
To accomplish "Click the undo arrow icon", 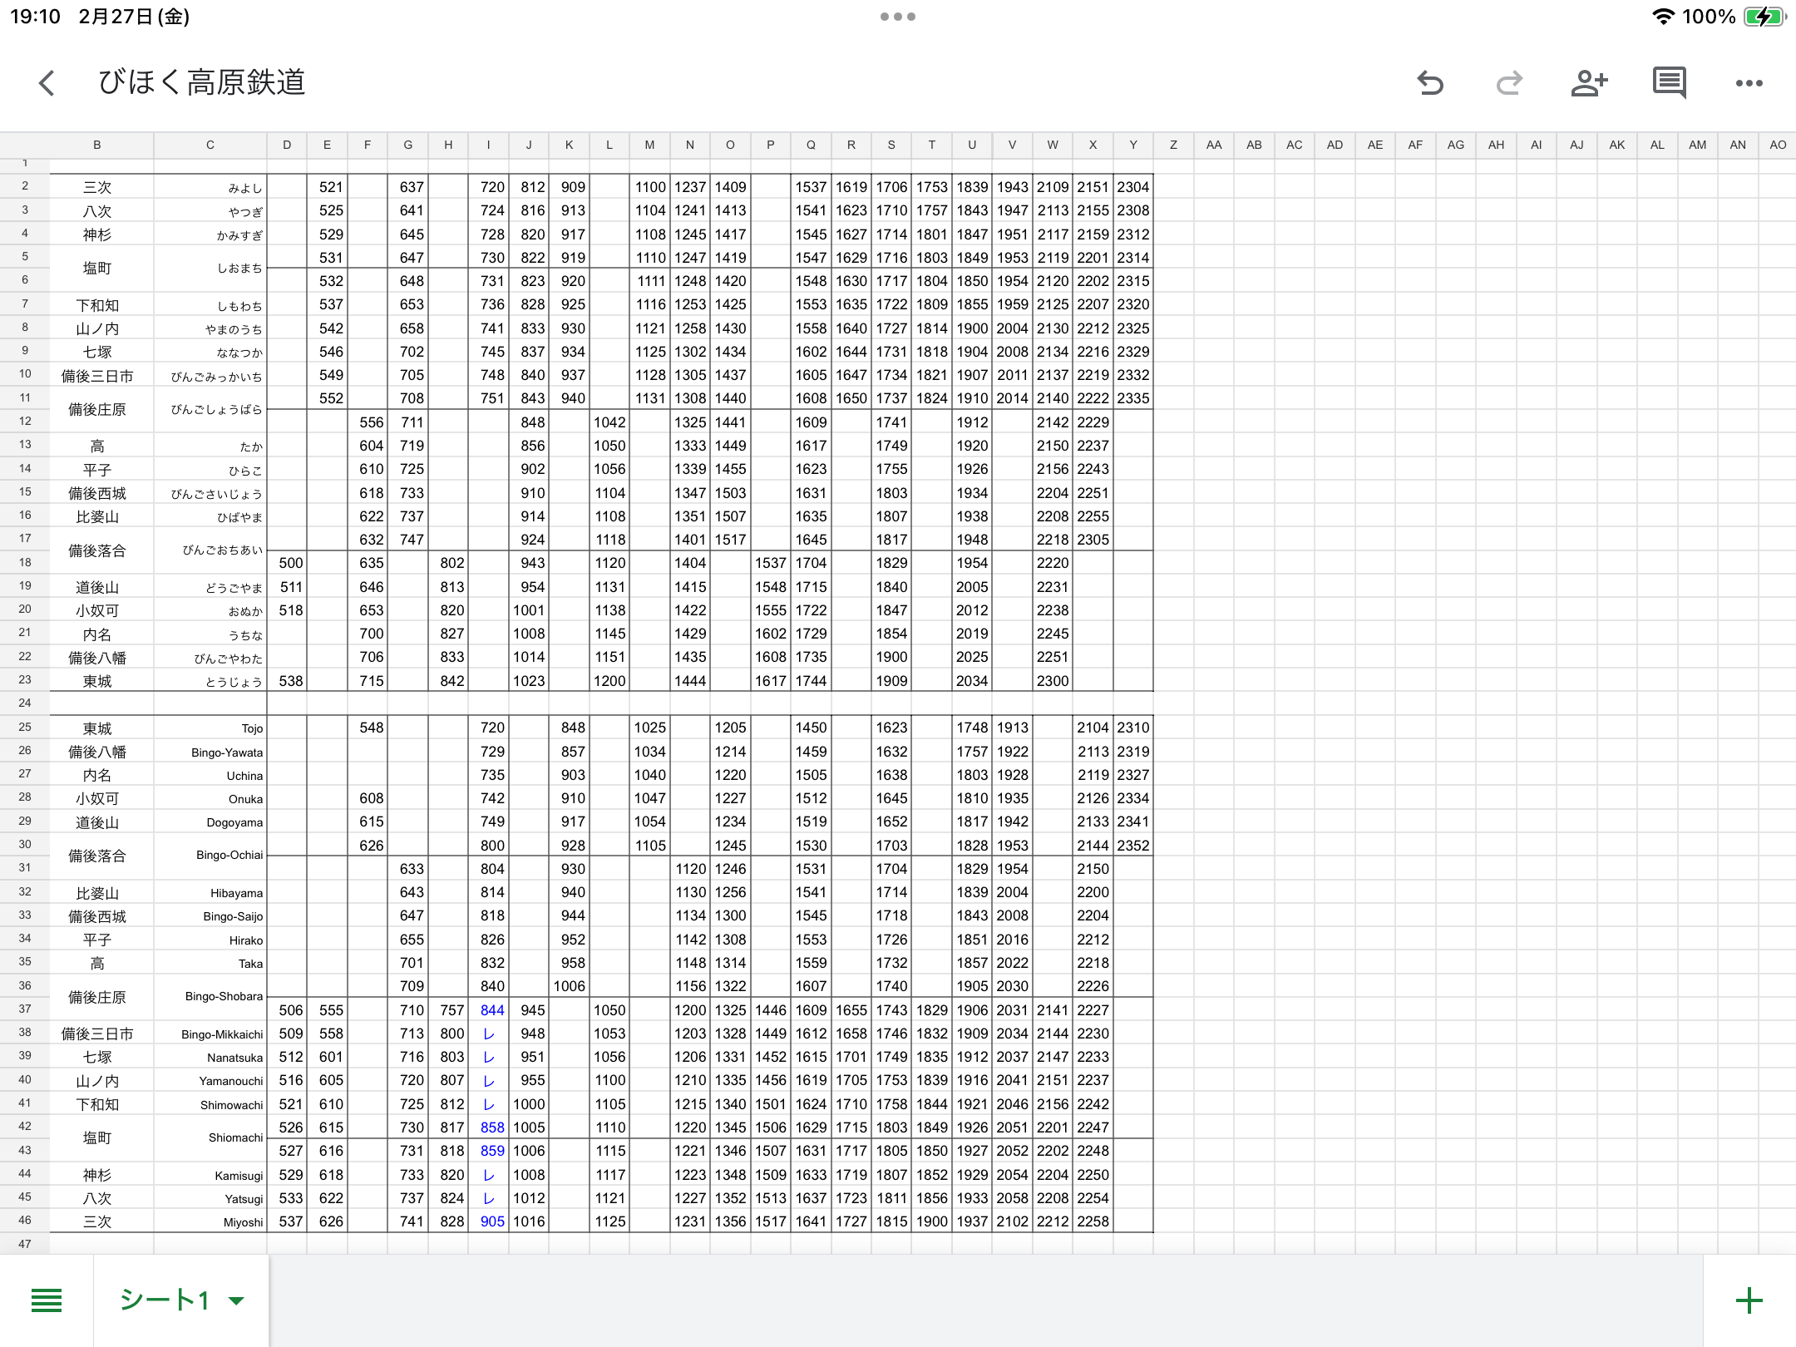I will coord(1430,83).
